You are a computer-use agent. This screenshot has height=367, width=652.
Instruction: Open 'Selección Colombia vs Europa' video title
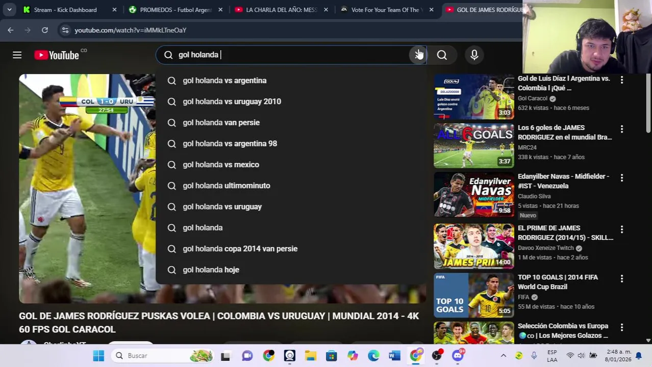[563, 331]
